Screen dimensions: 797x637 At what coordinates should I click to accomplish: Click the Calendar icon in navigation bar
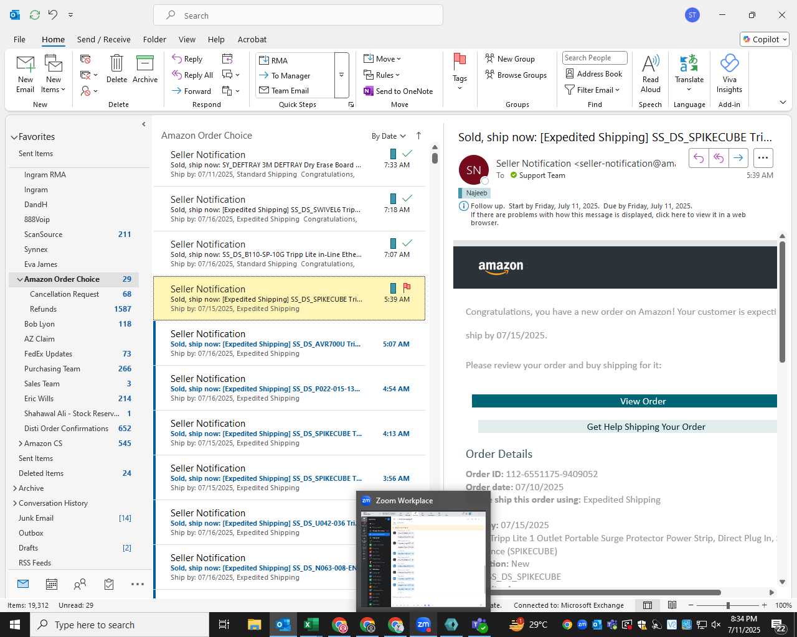coord(52,584)
